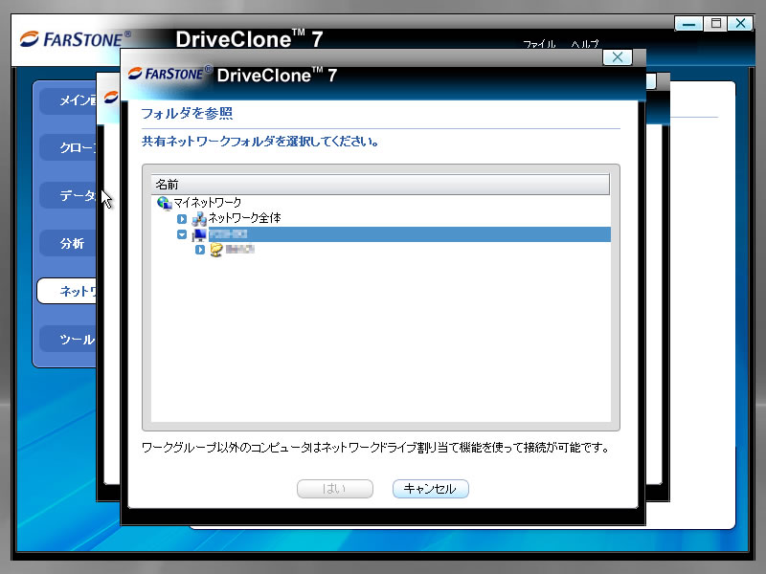Viewport: 766px width, 574px height.
Task: Click the マイネットワーク globe icon
Action: point(164,203)
